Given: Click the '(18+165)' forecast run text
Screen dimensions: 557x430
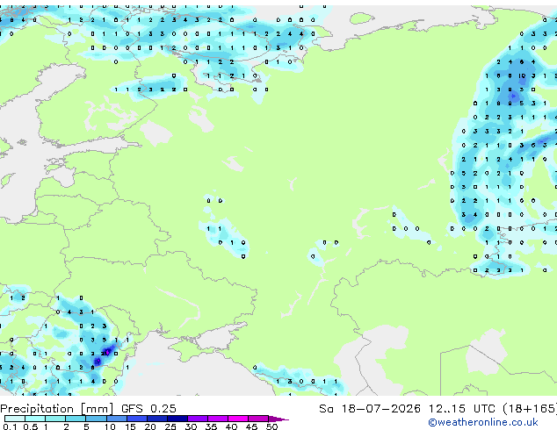Looking at the screenshot, I should 530,409.
